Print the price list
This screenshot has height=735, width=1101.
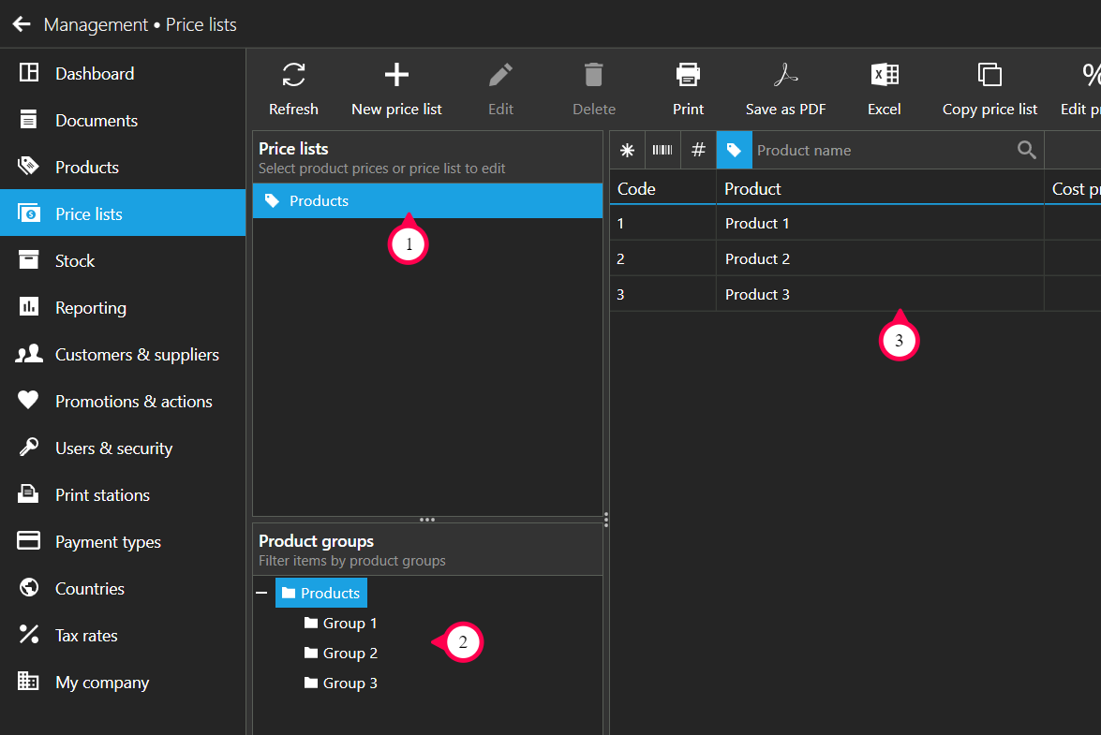pyautogui.click(x=688, y=89)
